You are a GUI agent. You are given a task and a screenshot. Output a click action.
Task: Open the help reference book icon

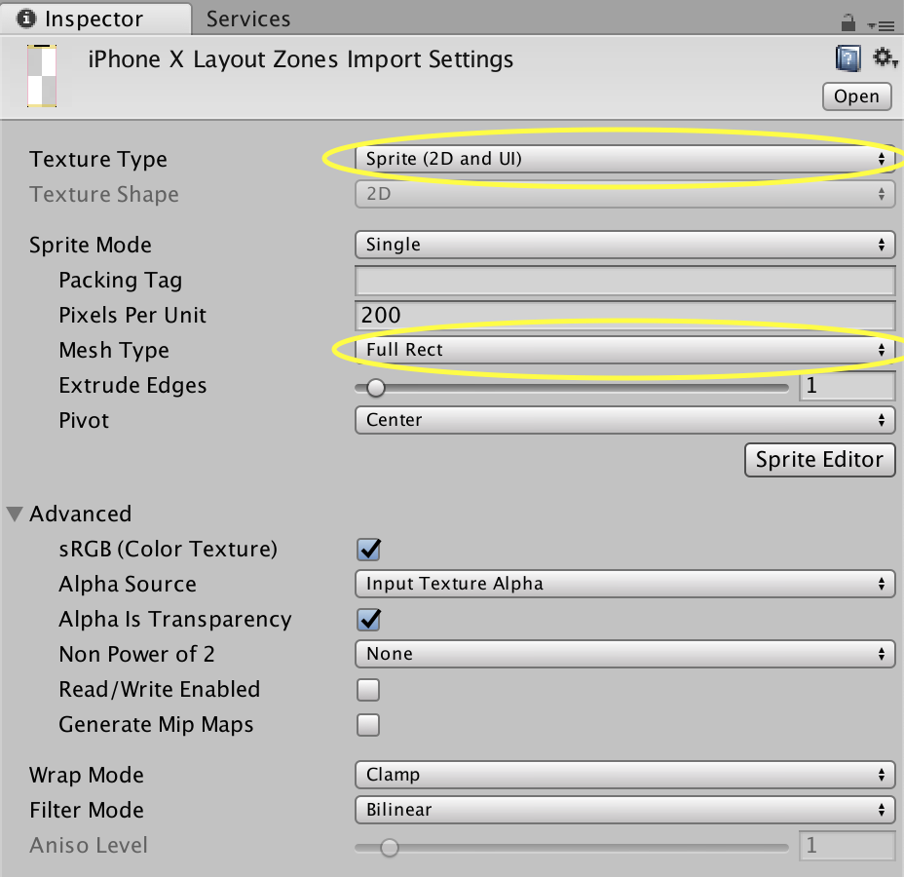pyautogui.click(x=848, y=58)
